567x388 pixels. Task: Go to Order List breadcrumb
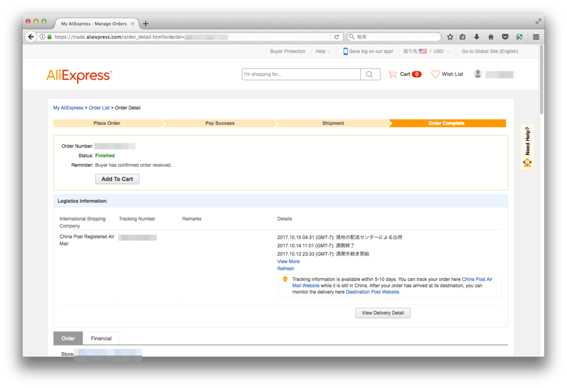tap(99, 108)
